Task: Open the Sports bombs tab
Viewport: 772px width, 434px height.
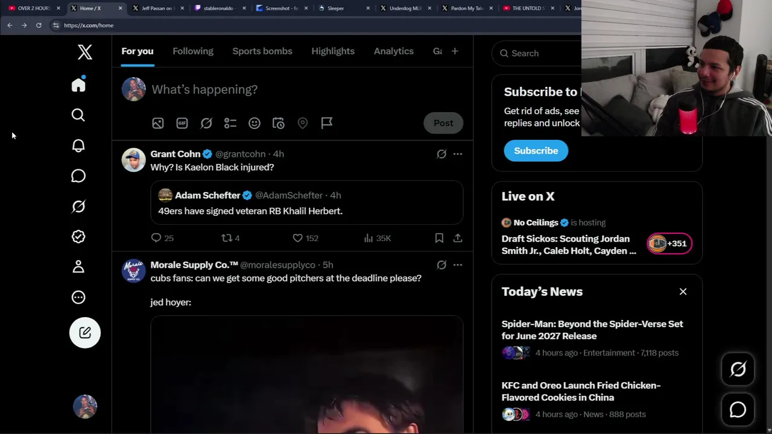Action: coord(262,51)
